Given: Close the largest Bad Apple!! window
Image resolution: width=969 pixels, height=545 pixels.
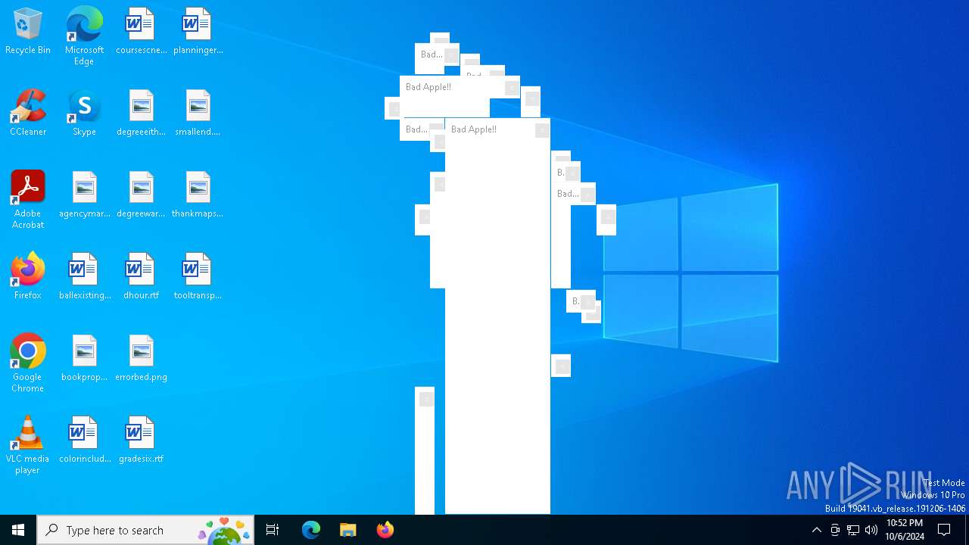Looking at the screenshot, I should 542,130.
